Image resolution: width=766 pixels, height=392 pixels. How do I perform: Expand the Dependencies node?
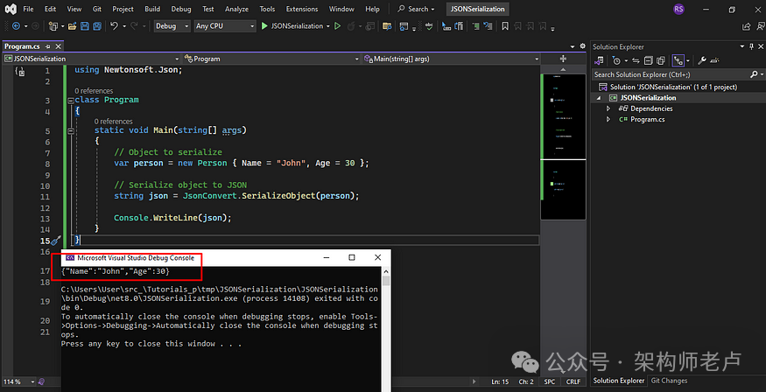tap(608, 108)
